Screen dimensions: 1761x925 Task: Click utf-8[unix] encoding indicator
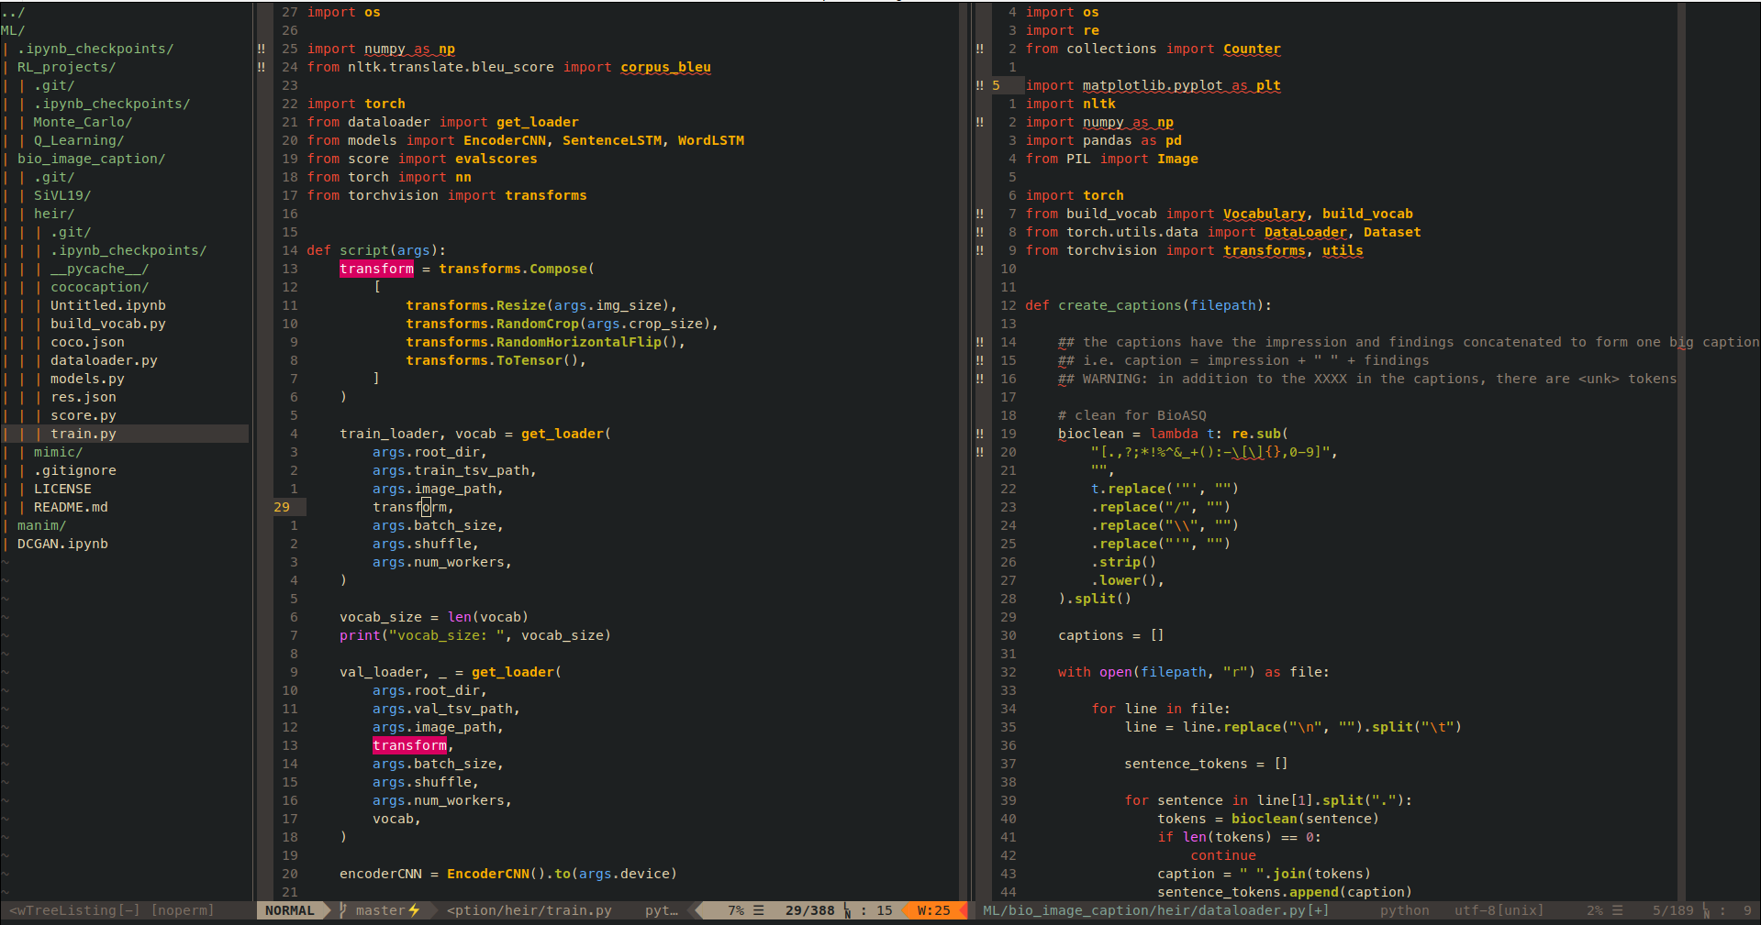pyautogui.click(x=1499, y=910)
